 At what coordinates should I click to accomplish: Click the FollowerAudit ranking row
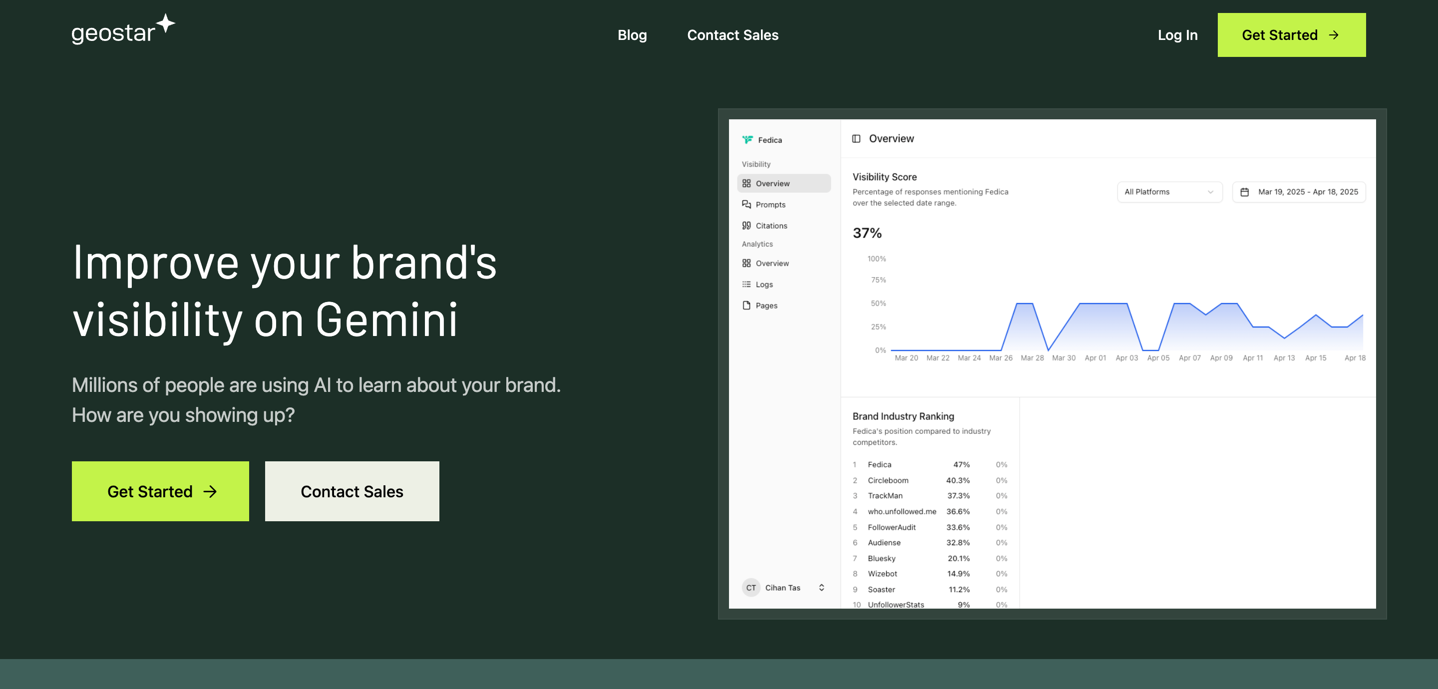tap(929, 527)
